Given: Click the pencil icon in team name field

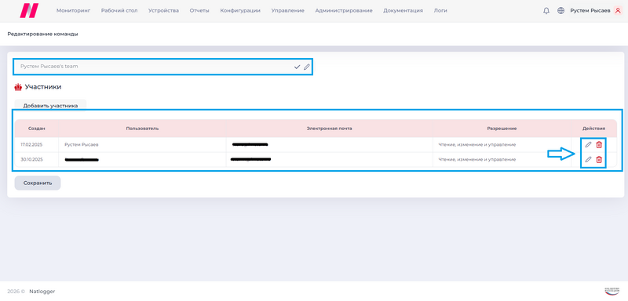Looking at the screenshot, I should pos(306,67).
